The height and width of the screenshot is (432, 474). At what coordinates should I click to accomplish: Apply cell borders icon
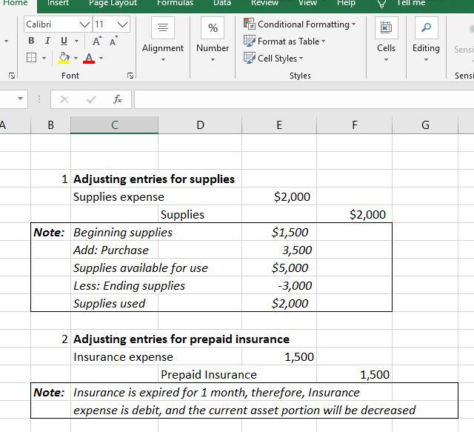31,58
